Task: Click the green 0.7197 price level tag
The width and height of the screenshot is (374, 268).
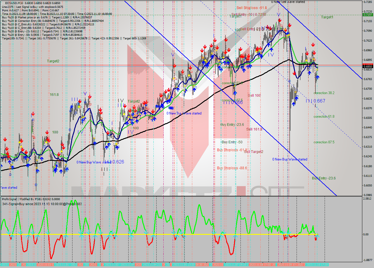Action: click(367, 15)
